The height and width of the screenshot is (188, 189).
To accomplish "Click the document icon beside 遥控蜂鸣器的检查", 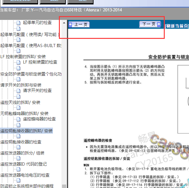I will 19,119.
